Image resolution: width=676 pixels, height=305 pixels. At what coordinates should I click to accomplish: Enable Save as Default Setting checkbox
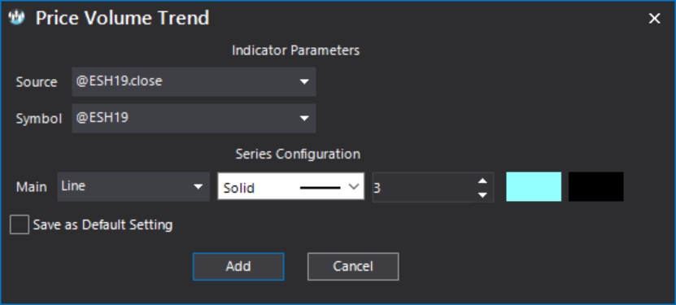click(x=20, y=224)
